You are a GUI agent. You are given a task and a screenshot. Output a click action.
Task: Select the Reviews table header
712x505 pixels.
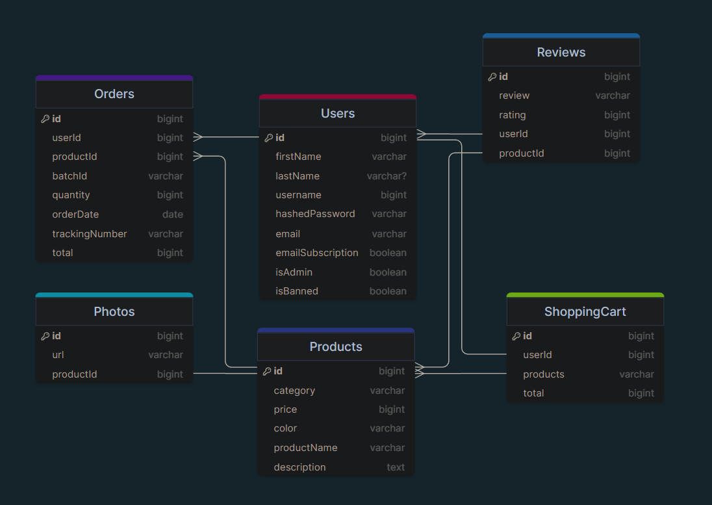[561, 52]
